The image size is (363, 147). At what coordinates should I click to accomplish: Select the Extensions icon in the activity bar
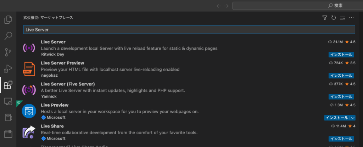pyautogui.click(x=8, y=85)
